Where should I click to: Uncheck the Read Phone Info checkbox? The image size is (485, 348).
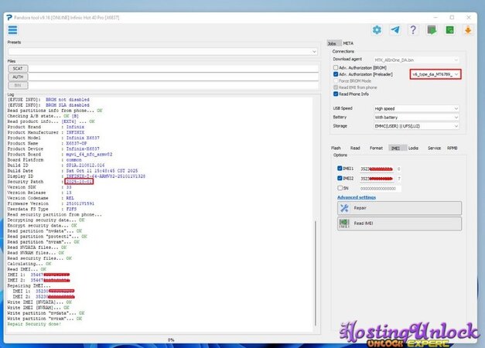pos(336,94)
